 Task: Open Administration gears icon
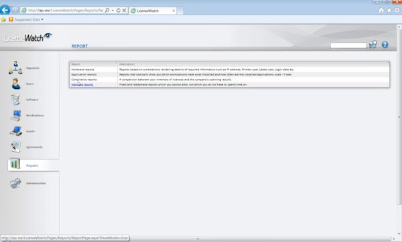click(x=15, y=183)
